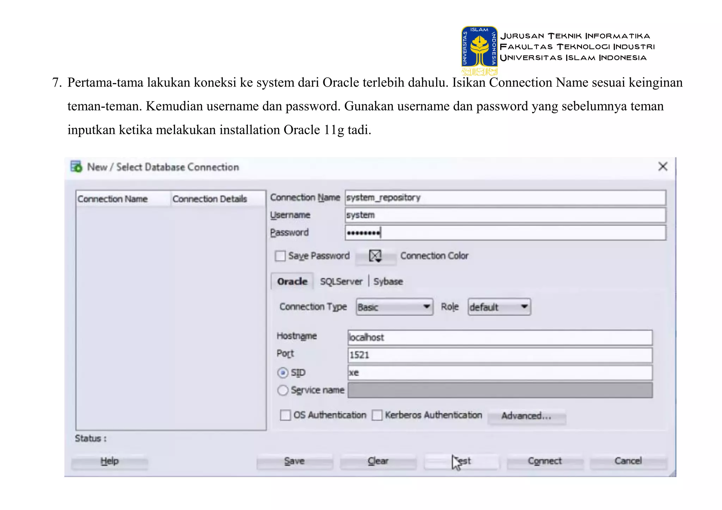Click the Test connection button
Screen dimensions: 722x510
click(461, 461)
